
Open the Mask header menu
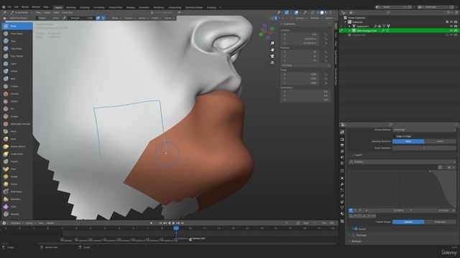click(x=56, y=13)
